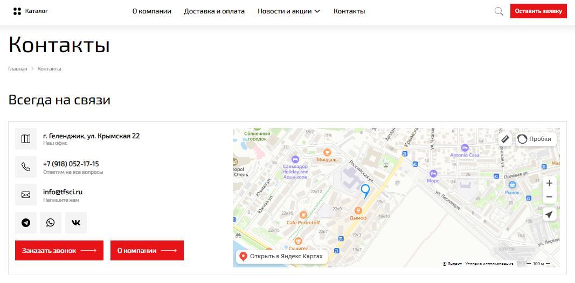This screenshot has height=283, width=575.
Task: Go to Контакты in top navigation
Action: click(349, 11)
